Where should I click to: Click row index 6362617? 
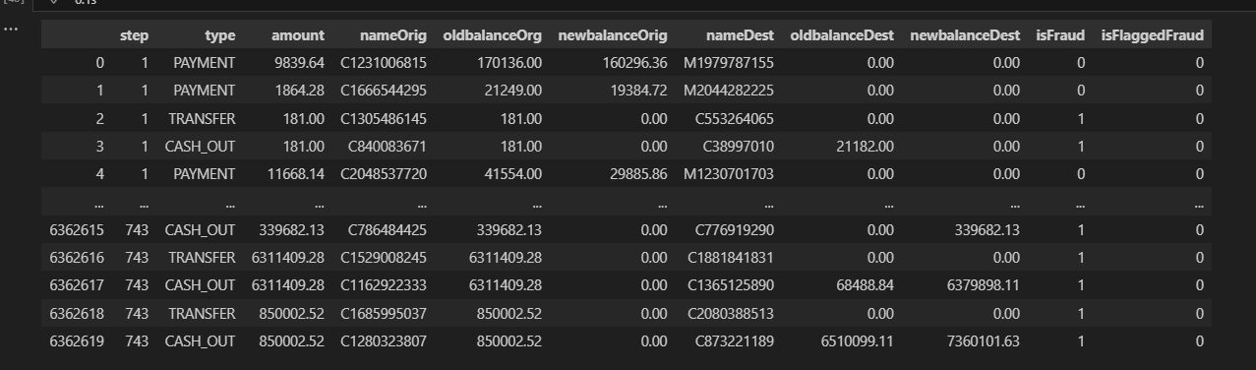coord(77,285)
